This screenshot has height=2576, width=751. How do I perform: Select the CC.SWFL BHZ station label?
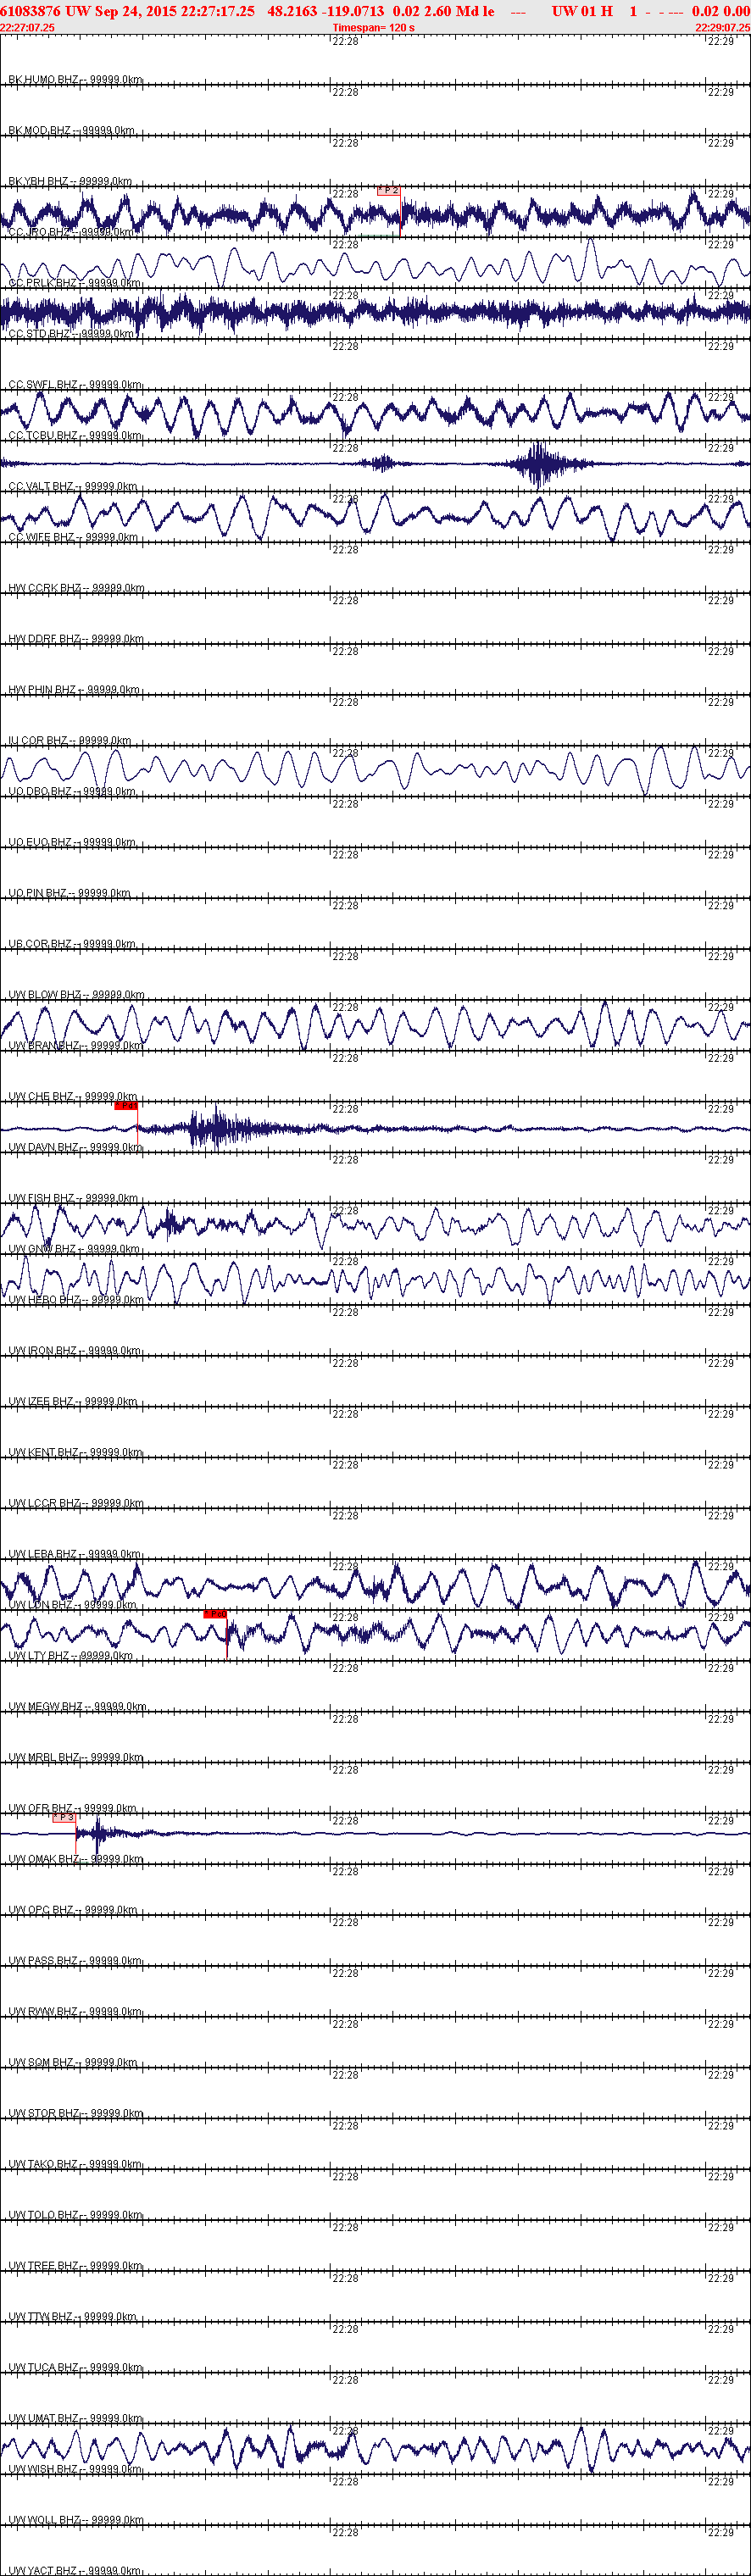pyautogui.click(x=75, y=385)
